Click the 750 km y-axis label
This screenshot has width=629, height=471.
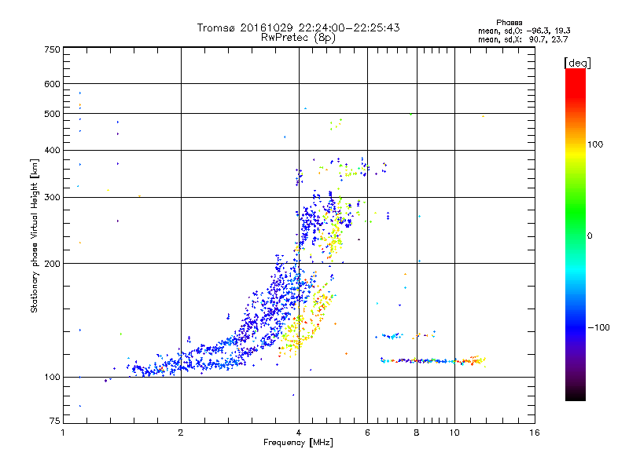click(x=52, y=49)
